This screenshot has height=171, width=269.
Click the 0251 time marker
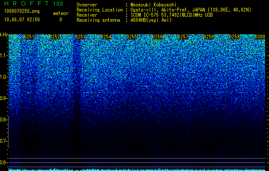click(x=29, y=37)
